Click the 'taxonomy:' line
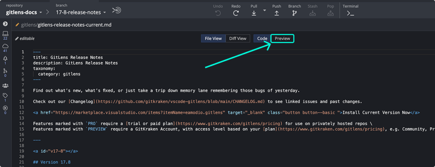 44,68
